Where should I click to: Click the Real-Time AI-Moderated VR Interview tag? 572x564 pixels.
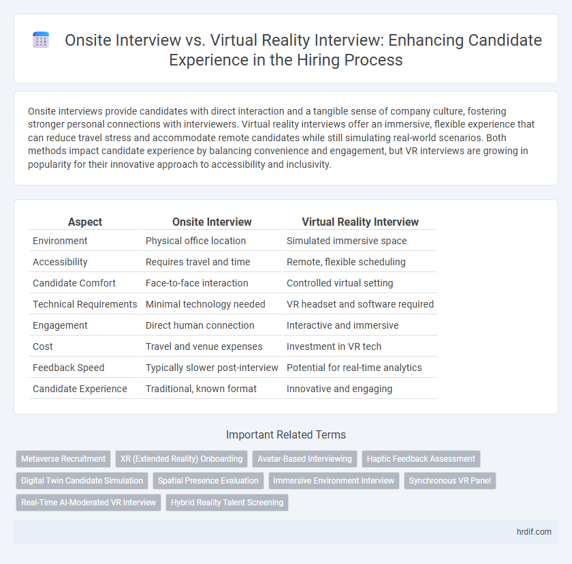tap(89, 503)
